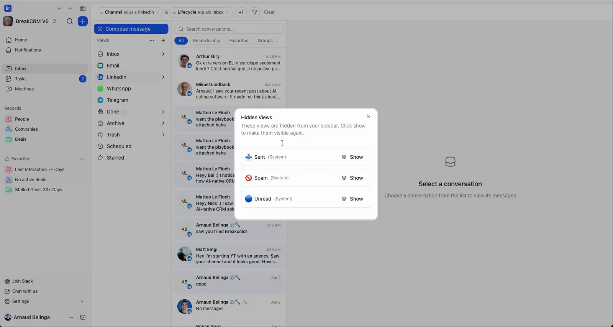613x327 pixels.
Task: Open Arthur Giry conversation
Action: click(229, 62)
